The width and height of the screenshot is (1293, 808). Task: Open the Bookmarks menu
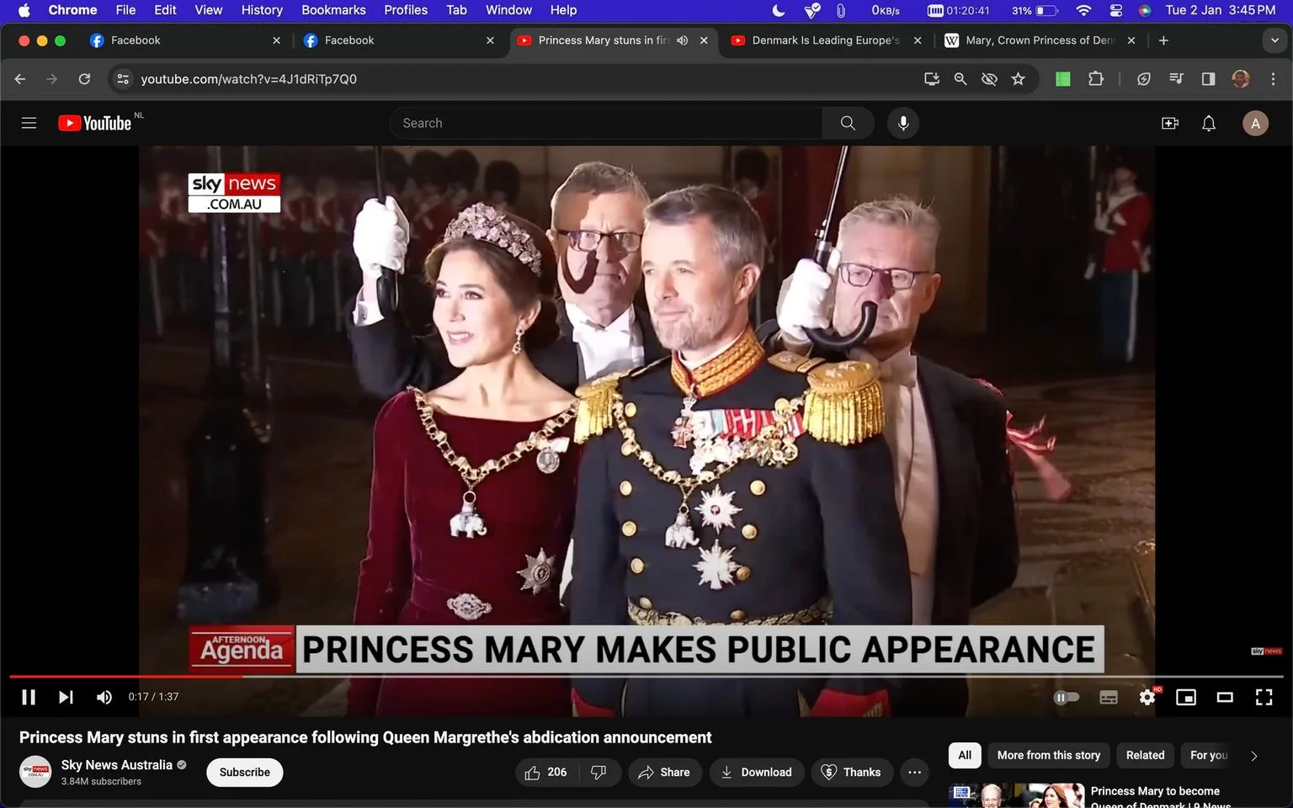tap(333, 10)
